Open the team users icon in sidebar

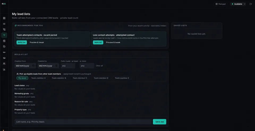coord(4,64)
